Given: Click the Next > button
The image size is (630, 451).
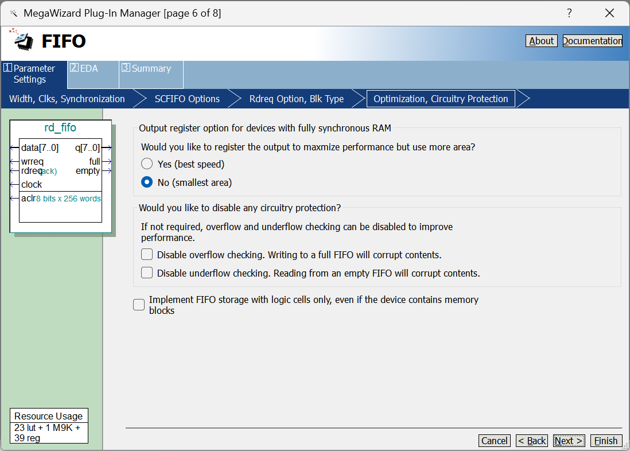Looking at the screenshot, I should [x=569, y=441].
